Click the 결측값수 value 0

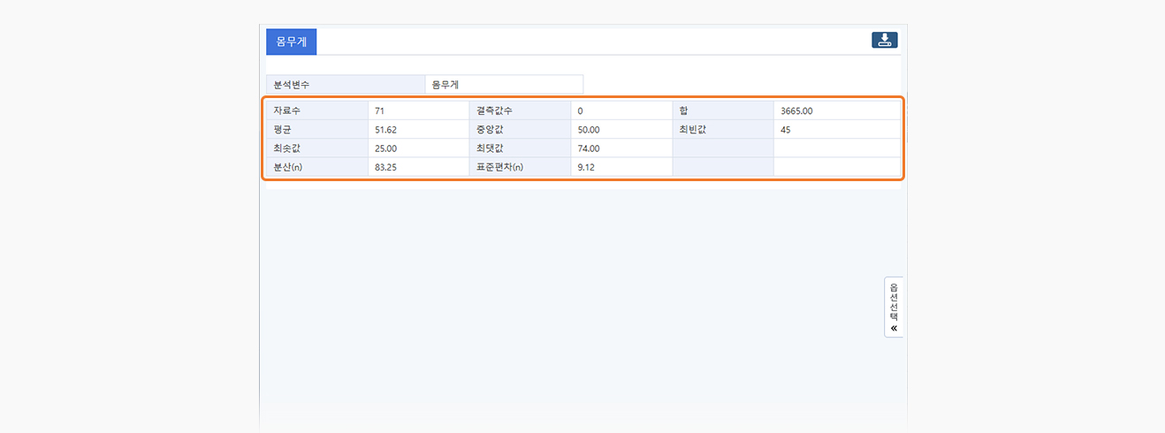pyautogui.click(x=621, y=110)
